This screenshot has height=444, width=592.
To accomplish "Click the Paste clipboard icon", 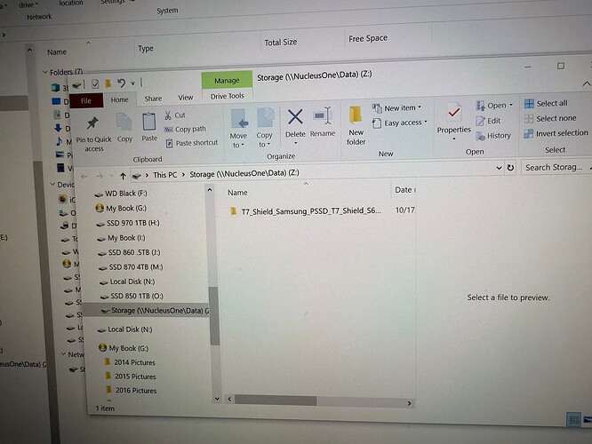I will 149,123.
